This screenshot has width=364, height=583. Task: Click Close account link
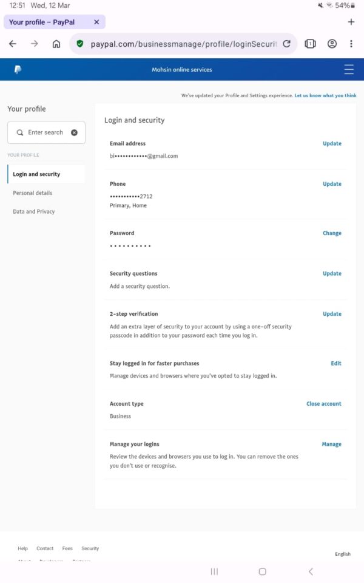tap(323, 404)
